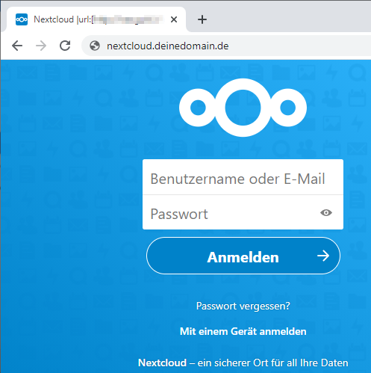371x373 pixels.
Task: Select the nextcloud.deinedomain.de URL text
Action: pyautogui.click(x=168, y=46)
